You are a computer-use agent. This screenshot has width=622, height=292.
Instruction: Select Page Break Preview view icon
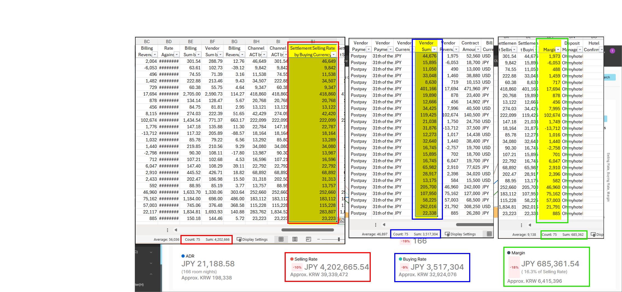pos(308,239)
